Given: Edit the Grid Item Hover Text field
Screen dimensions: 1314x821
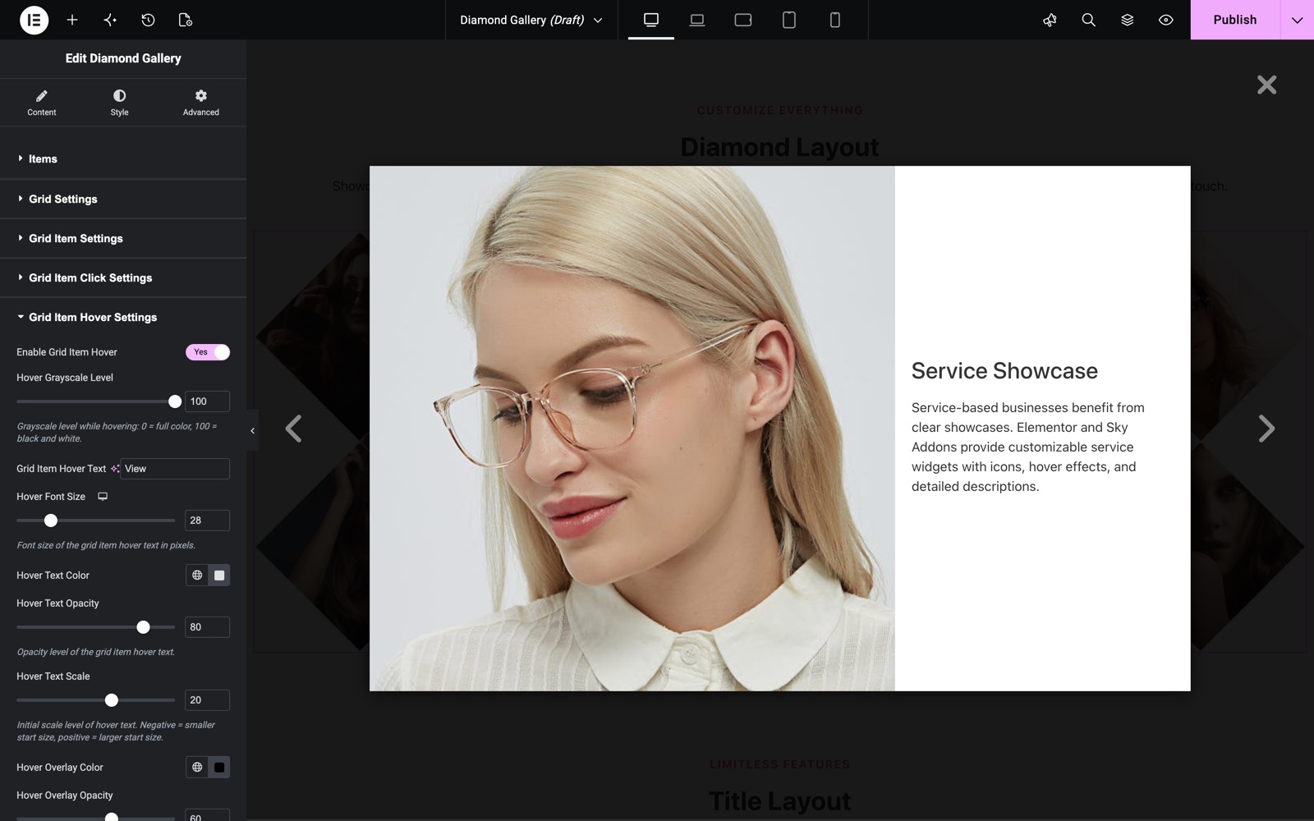Looking at the screenshot, I should pos(175,469).
